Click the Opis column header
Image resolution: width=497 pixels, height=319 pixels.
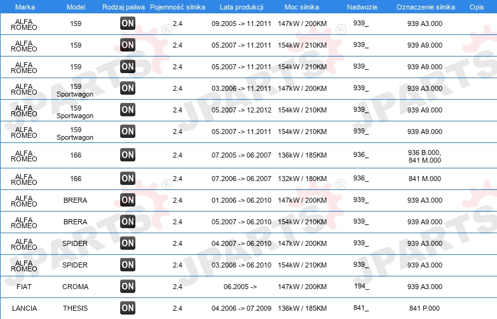[477, 7]
